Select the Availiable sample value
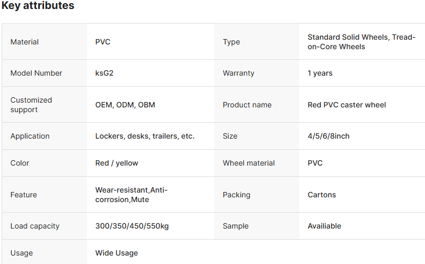 [x=324, y=226]
